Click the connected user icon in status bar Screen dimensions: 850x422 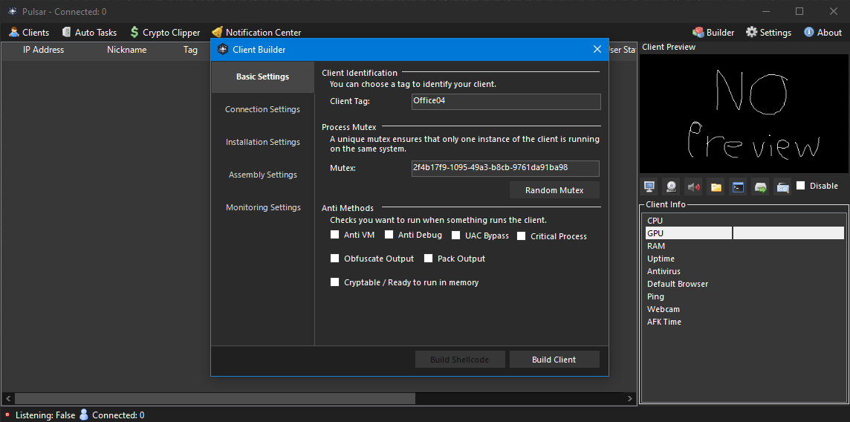click(x=83, y=415)
